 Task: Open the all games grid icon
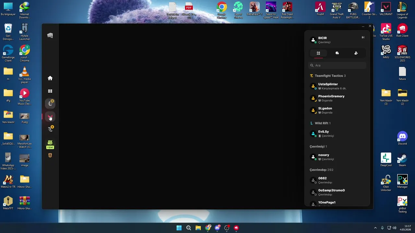50,91
